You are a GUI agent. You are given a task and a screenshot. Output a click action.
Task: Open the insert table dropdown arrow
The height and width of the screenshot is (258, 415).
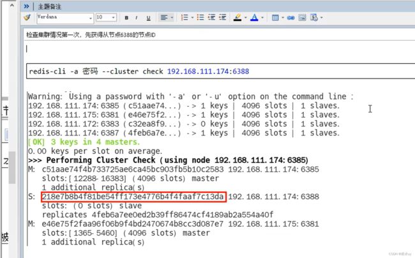[x=283, y=18]
